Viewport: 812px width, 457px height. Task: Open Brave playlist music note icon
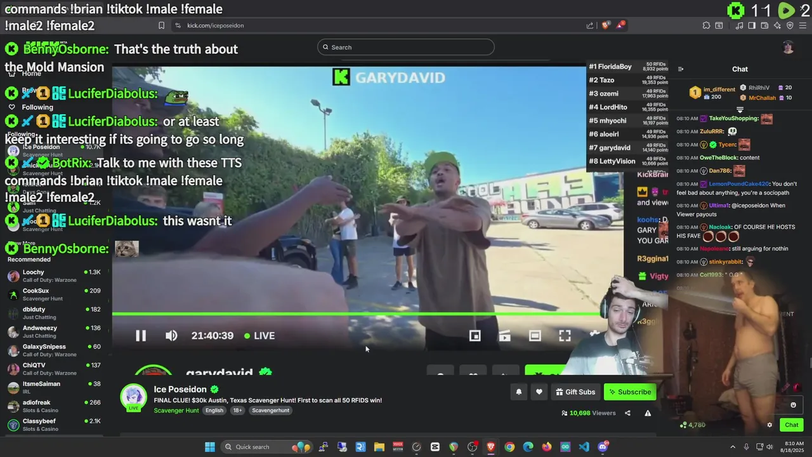[740, 25]
